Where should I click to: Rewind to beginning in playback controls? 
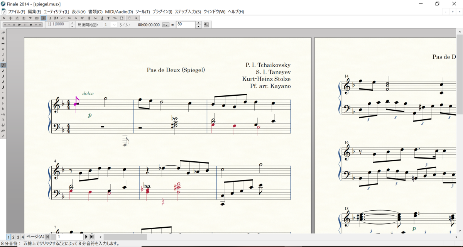point(5,25)
